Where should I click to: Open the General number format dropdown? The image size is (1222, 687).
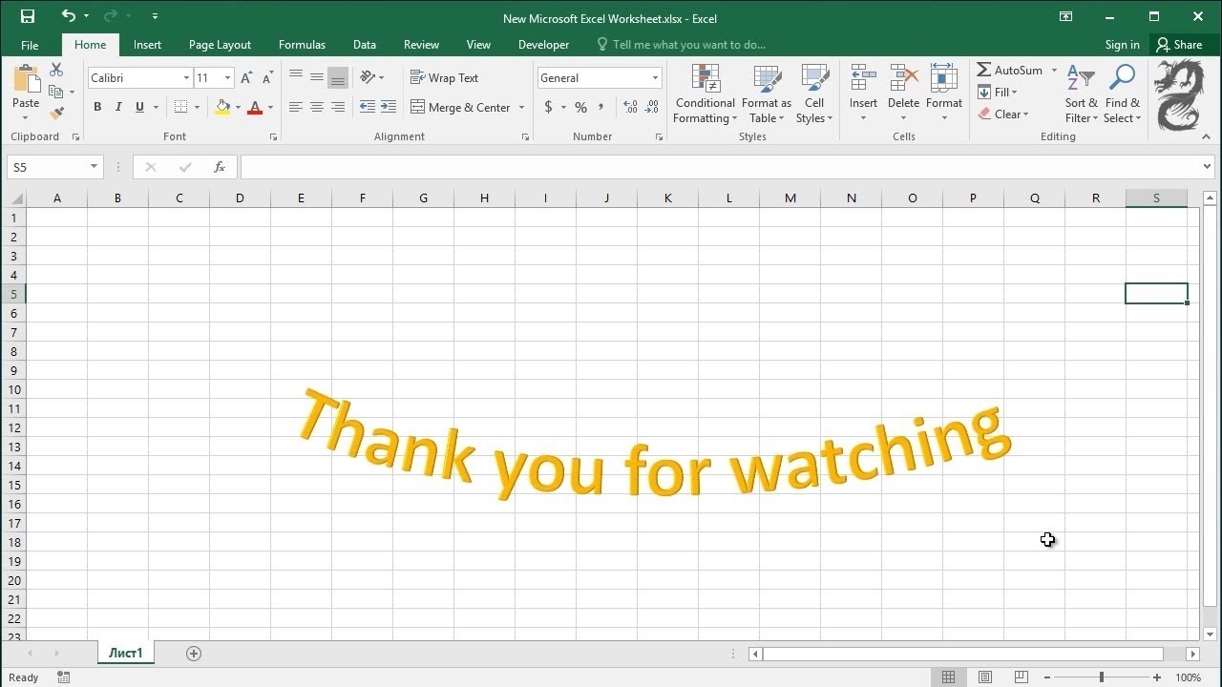tap(655, 78)
